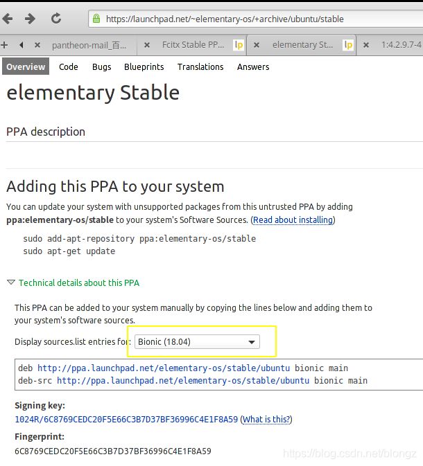Click the Launchpad favicon on Fcitx tab

coord(239,45)
